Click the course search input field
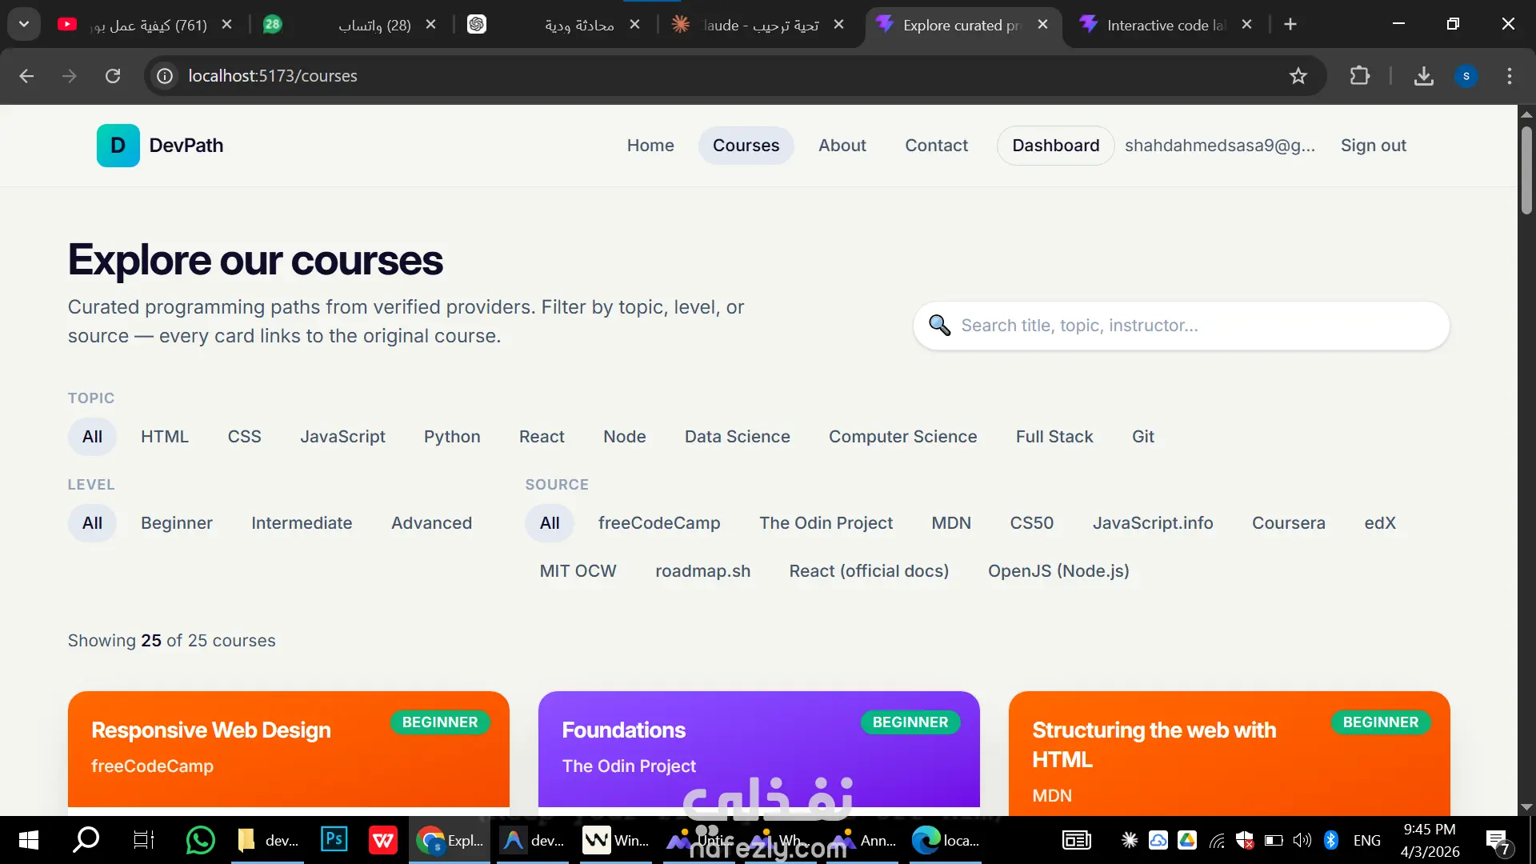 [1192, 326]
